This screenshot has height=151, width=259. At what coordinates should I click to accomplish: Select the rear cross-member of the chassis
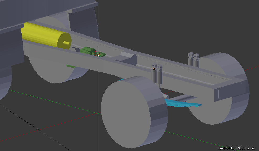coord(230,91)
